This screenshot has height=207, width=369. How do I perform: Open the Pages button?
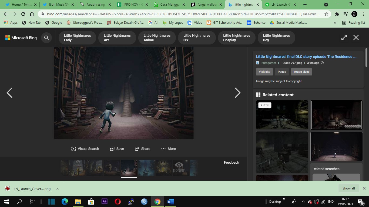point(282,72)
